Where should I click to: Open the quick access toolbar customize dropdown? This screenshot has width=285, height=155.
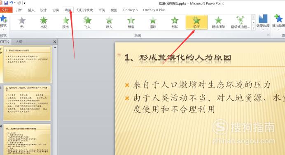pyautogui.click(x=25, y=3)
